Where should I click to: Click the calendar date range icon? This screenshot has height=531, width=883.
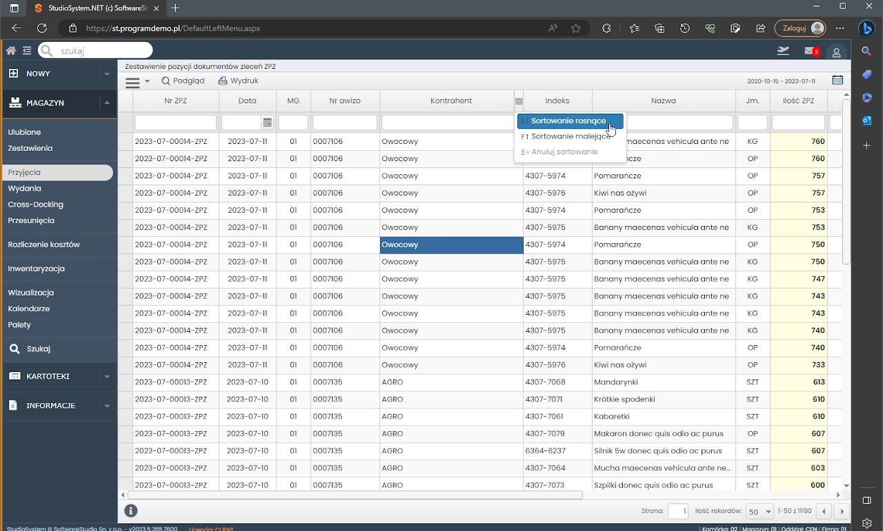837,81
